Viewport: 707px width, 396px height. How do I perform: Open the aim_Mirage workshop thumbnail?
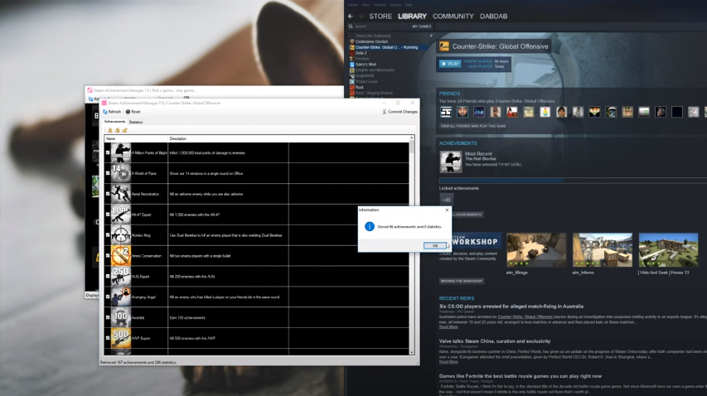coord(536,250)
